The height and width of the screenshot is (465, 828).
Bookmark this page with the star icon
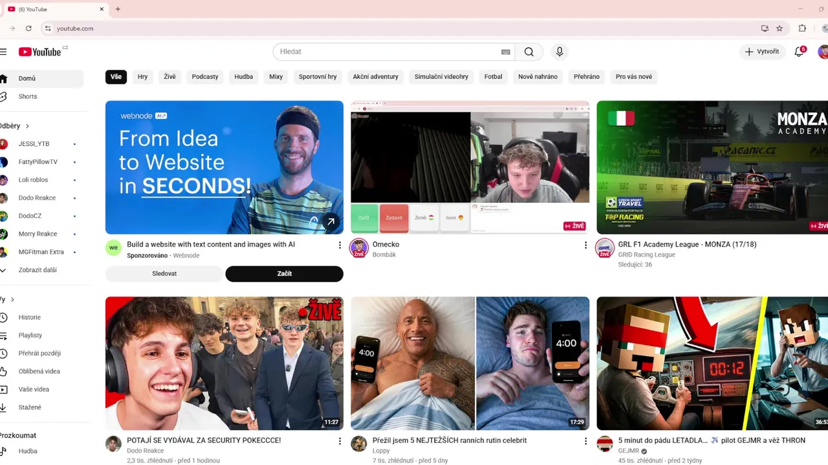779,28
